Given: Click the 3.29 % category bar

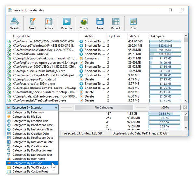Looking at the screenshot, I should [164, 126].
